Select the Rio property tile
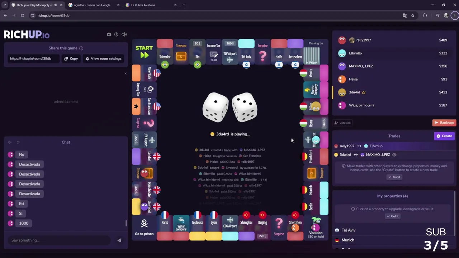Viewport: 459px width, 258px height. tap(197, 52)
